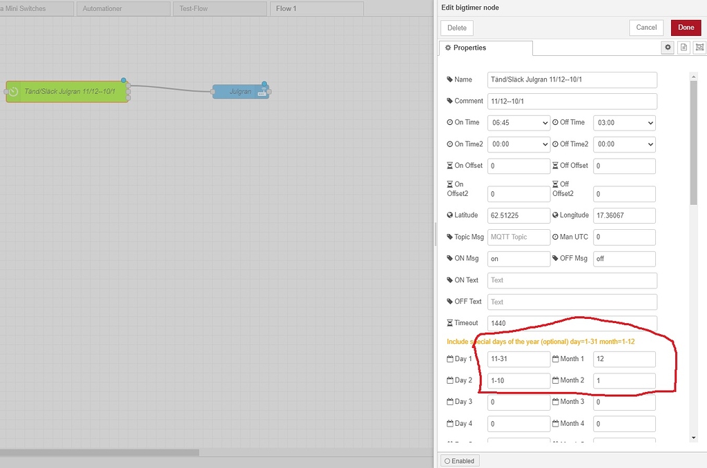Click the description document icon
The height and width of the screenshot is (468, 707).
coord(684,47)
